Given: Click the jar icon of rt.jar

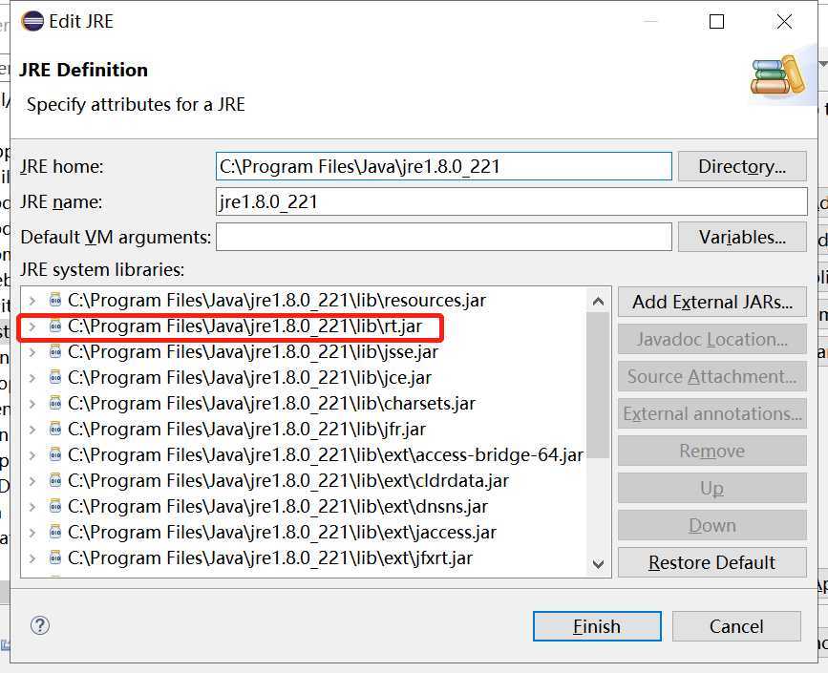Looking at the screenshot, I should click(x=55, y=326).
